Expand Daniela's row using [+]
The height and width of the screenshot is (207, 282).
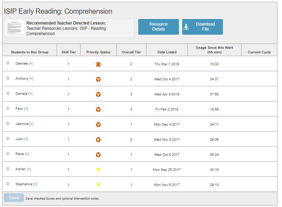tap(30, 94)
